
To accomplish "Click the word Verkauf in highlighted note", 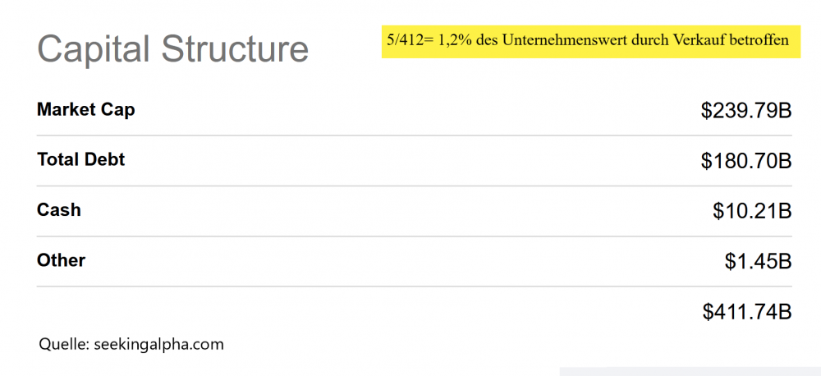I will (695, 39).
